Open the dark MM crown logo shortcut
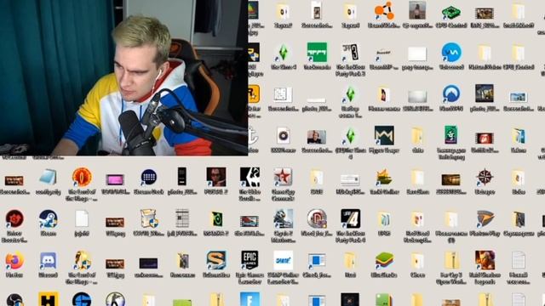The height and width of the screenshot is (306, 545). point(384,136)
